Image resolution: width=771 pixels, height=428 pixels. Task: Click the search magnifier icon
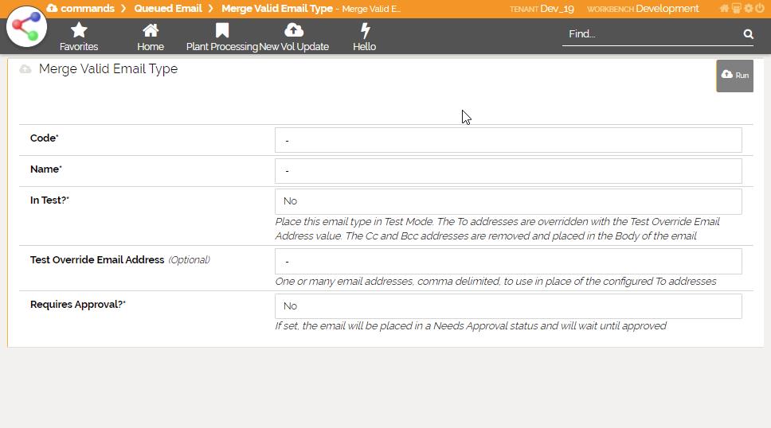coord(748,34)
